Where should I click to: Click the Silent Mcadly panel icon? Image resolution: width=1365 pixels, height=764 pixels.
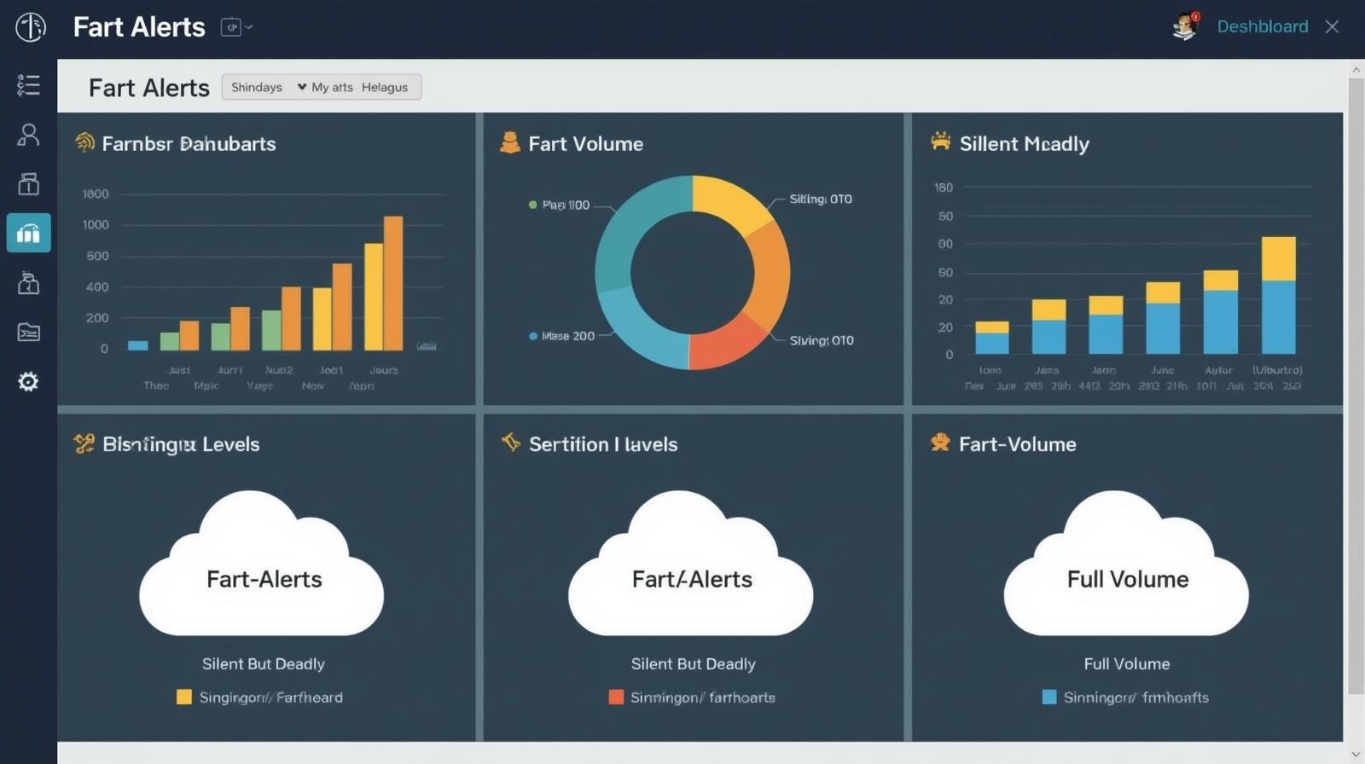pyautogui.click(x=940, y=142)
